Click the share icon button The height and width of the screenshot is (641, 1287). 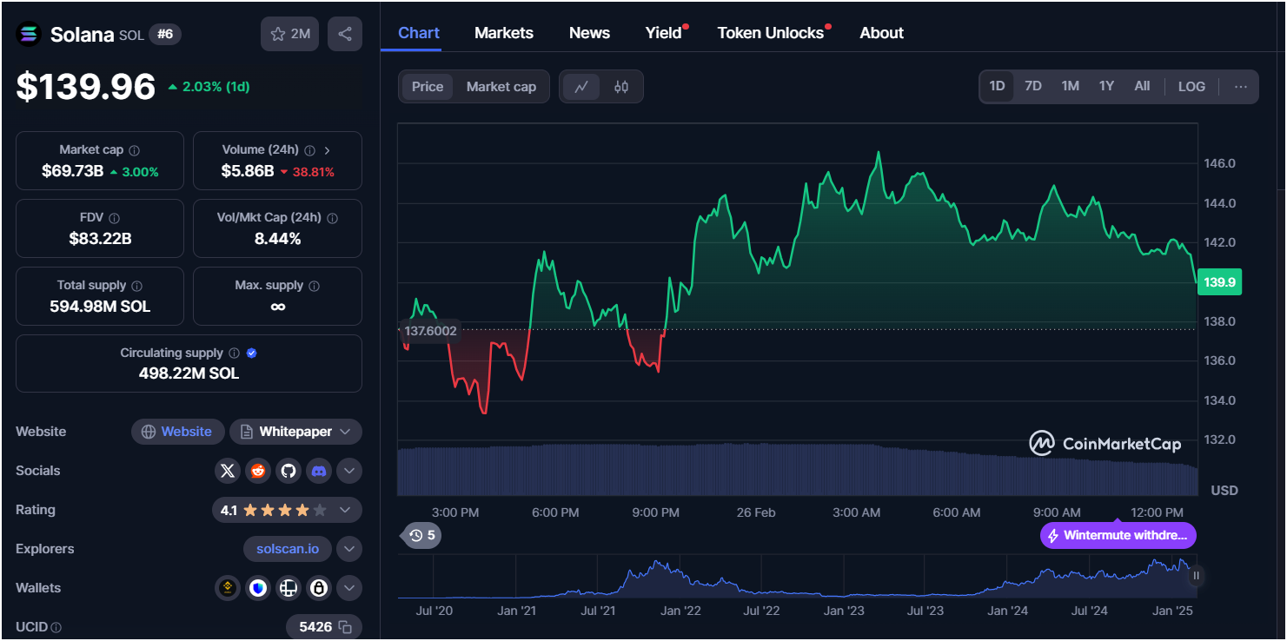point(345,34)
